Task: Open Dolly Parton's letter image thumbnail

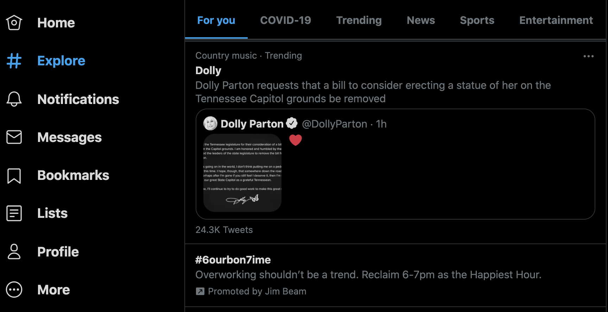Action: [x=242, y=173]
